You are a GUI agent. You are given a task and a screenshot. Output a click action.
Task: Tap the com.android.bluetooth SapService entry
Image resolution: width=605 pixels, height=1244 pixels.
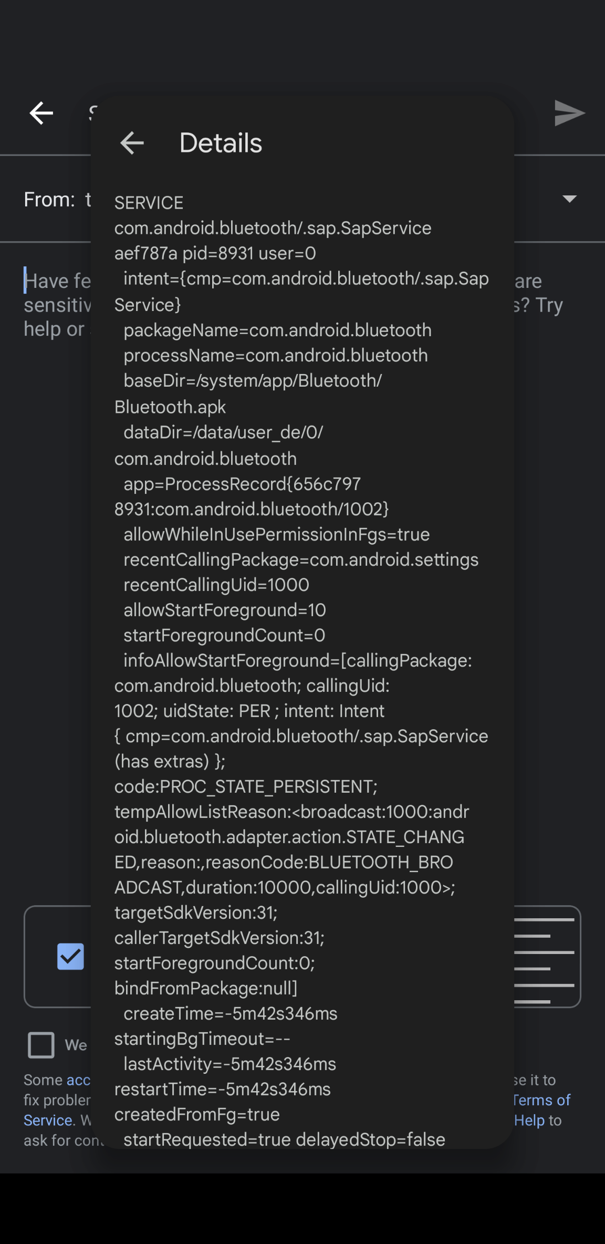pos(273,227)
